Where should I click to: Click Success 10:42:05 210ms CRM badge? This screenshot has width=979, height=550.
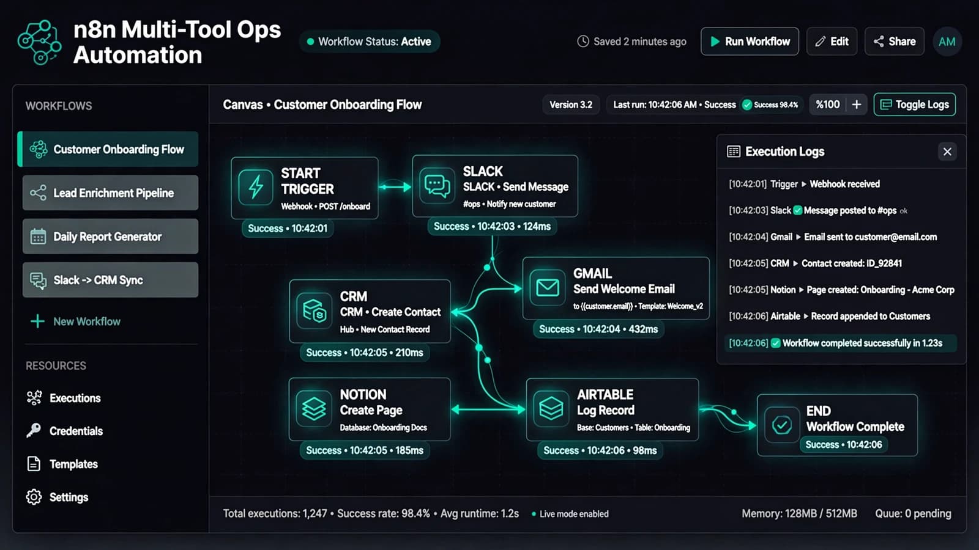click(365, 353)
